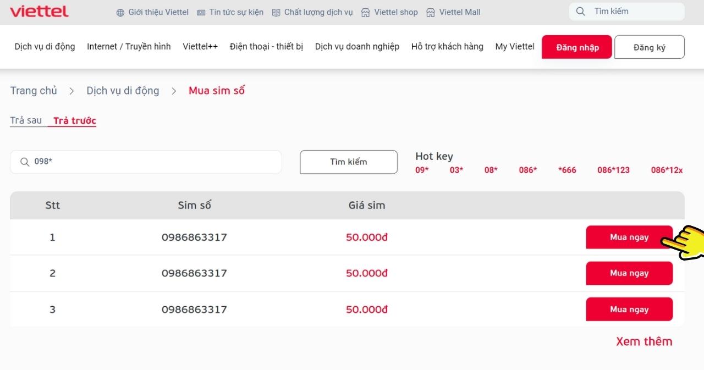704x370 pixels.
Task: Select hot key 03*
Action: click(x=457, y=170)
